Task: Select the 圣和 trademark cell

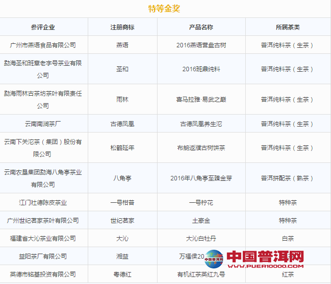Action: 123,69
